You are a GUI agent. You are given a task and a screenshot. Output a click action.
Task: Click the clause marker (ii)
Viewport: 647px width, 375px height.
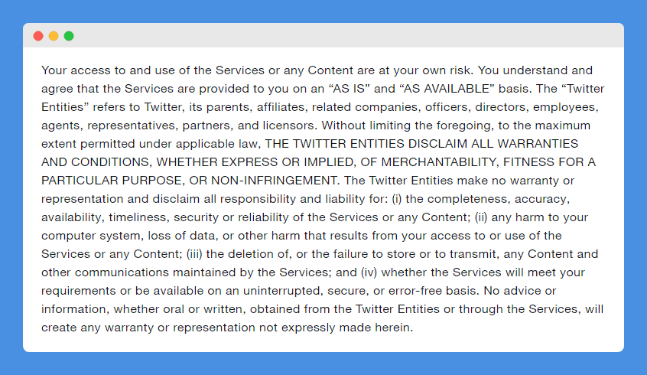(481, 217)
